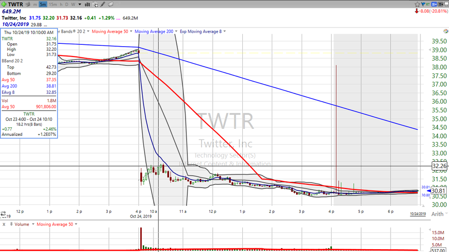Select the 5m time frame

click(43, 4)
